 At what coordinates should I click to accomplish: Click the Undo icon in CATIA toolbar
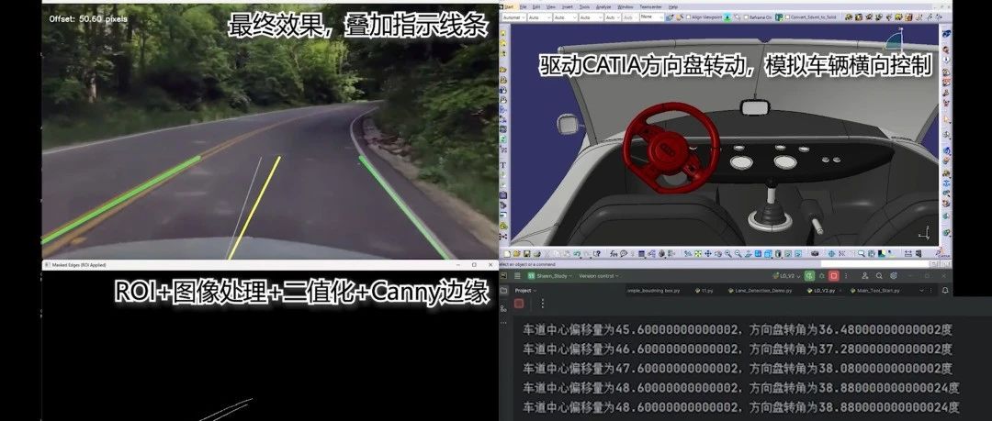click(x=576, y=253)
